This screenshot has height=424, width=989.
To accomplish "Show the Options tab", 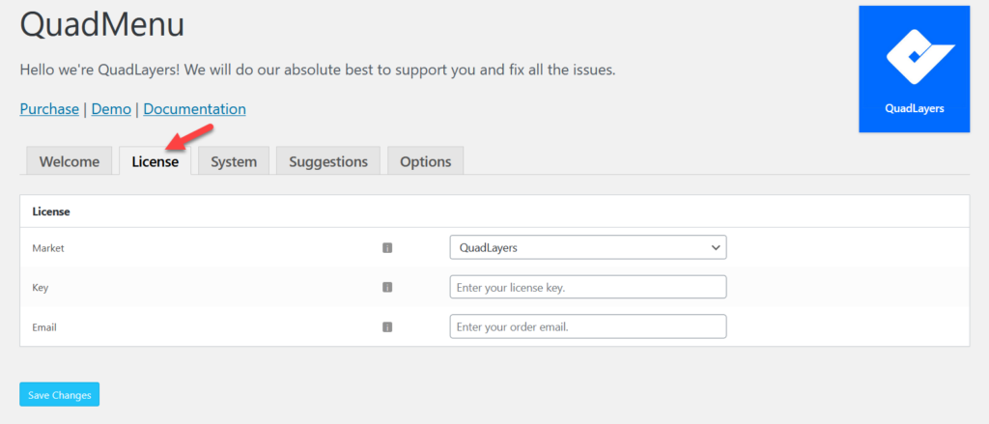I will 425,161.
